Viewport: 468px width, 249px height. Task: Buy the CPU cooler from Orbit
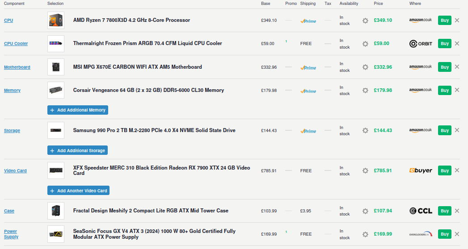(x=444, y=43)
